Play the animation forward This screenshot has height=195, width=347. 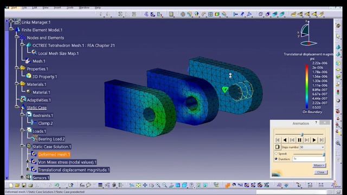pyautogui.click(x=314, y=140)
